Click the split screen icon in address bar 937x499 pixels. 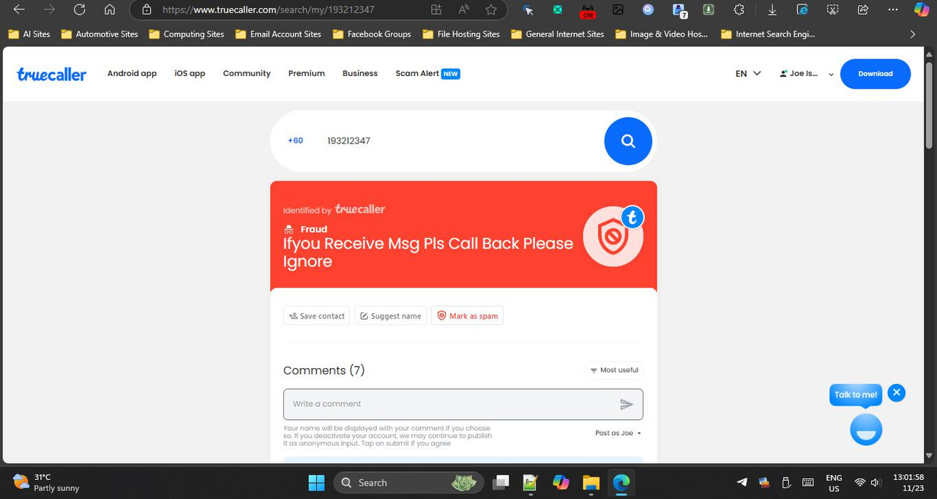pyautogui.click(x=436, y=10)
